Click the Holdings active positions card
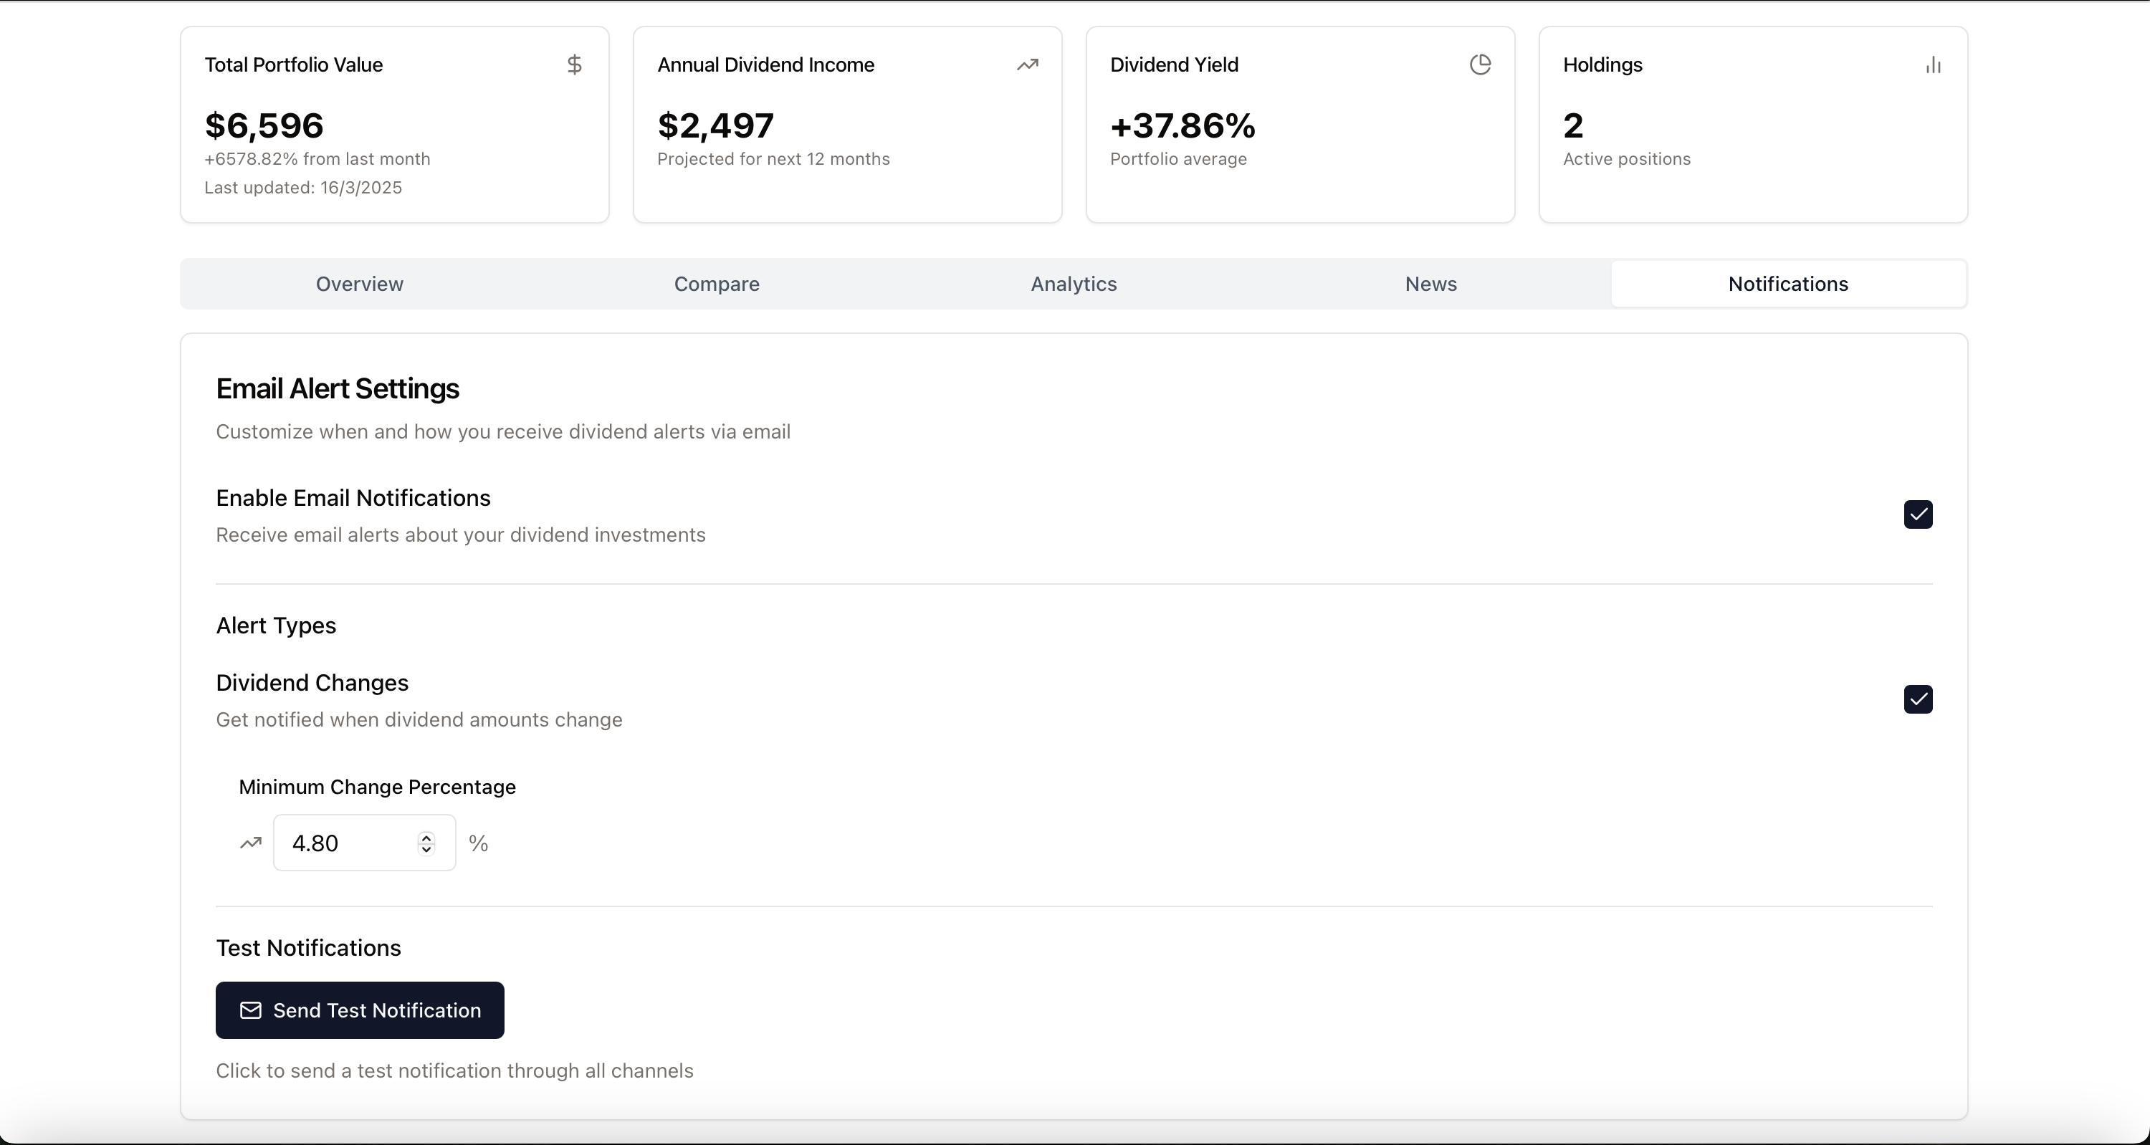 pyautogui.click(x=1752, y=125)
